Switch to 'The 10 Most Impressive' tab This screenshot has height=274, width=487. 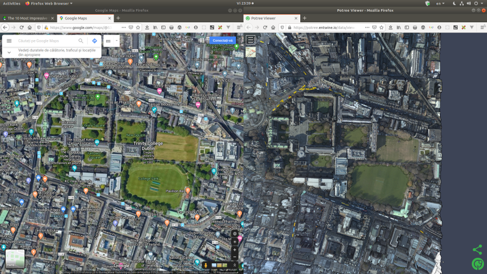[28, 18]
